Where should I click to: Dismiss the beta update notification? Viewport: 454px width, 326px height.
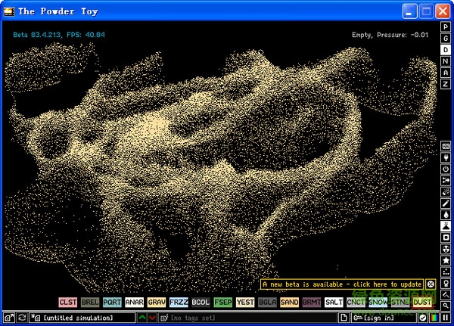431,284
